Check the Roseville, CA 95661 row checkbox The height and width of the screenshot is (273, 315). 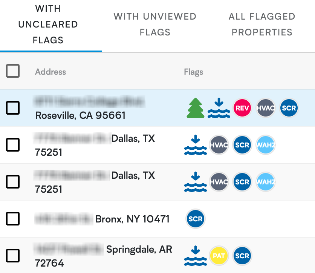(x=13, y=108)
